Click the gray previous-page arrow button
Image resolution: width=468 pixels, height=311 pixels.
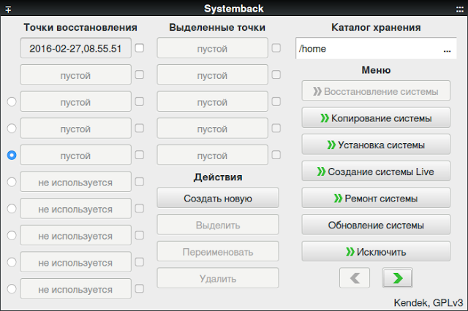[x=354, y=278]
